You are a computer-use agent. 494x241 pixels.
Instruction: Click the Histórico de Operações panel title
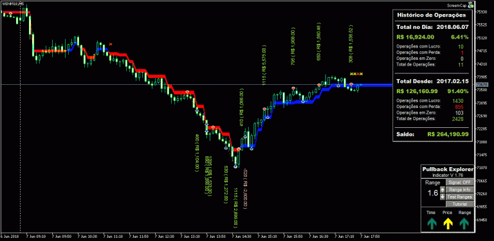pos(432,15)
